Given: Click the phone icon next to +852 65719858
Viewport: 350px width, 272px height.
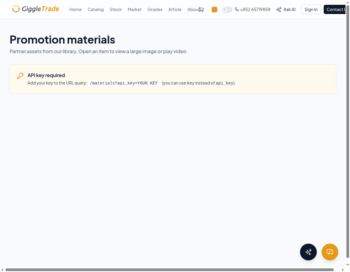Looking at the screenshot, I should tap(237, 9).
